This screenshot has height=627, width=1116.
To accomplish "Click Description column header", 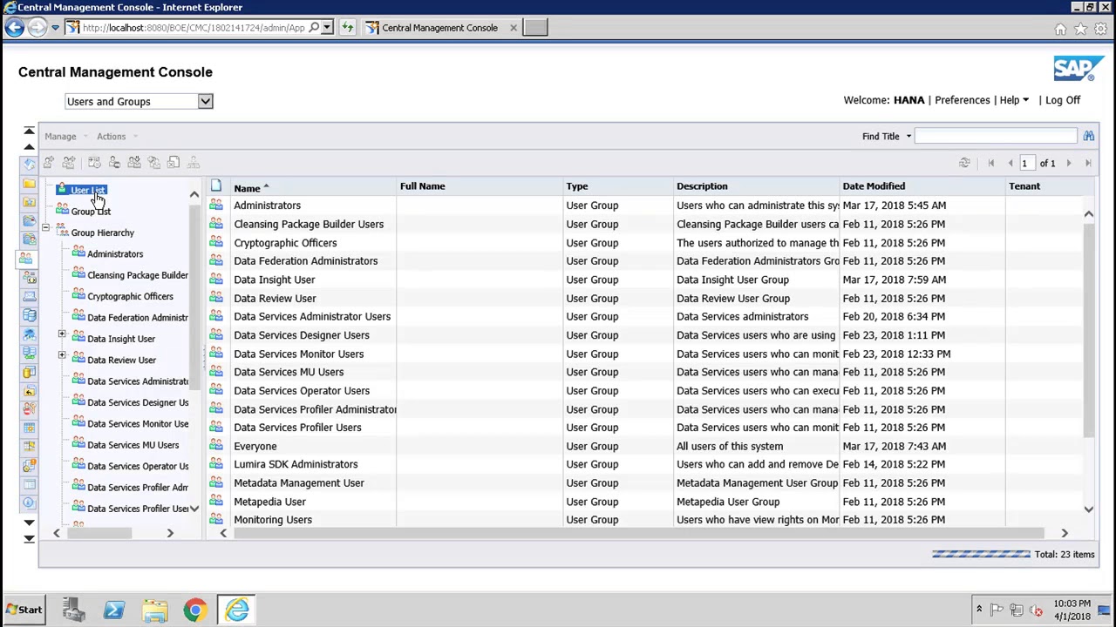I will click(702, 186).
